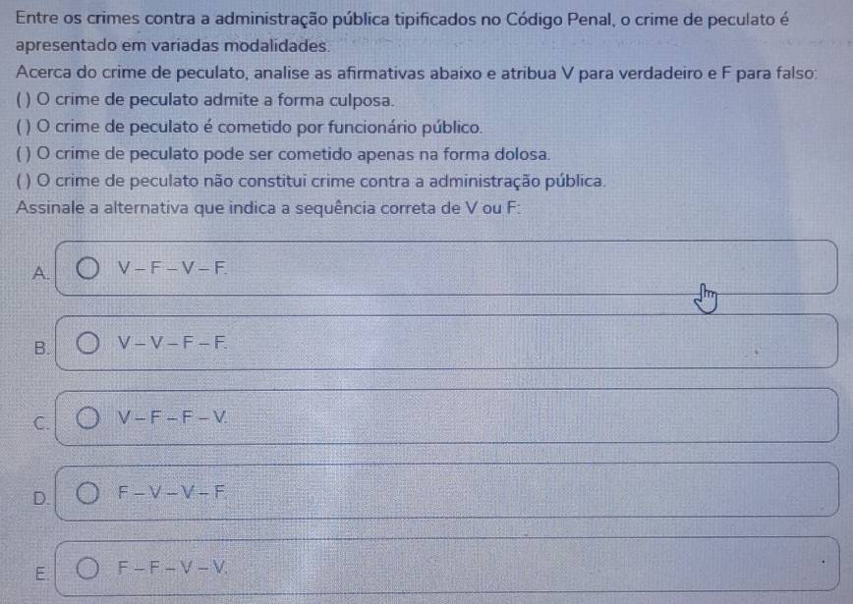Pick the radio button for option E
This screenshot has width=853, height=604.
pos(87,568)
